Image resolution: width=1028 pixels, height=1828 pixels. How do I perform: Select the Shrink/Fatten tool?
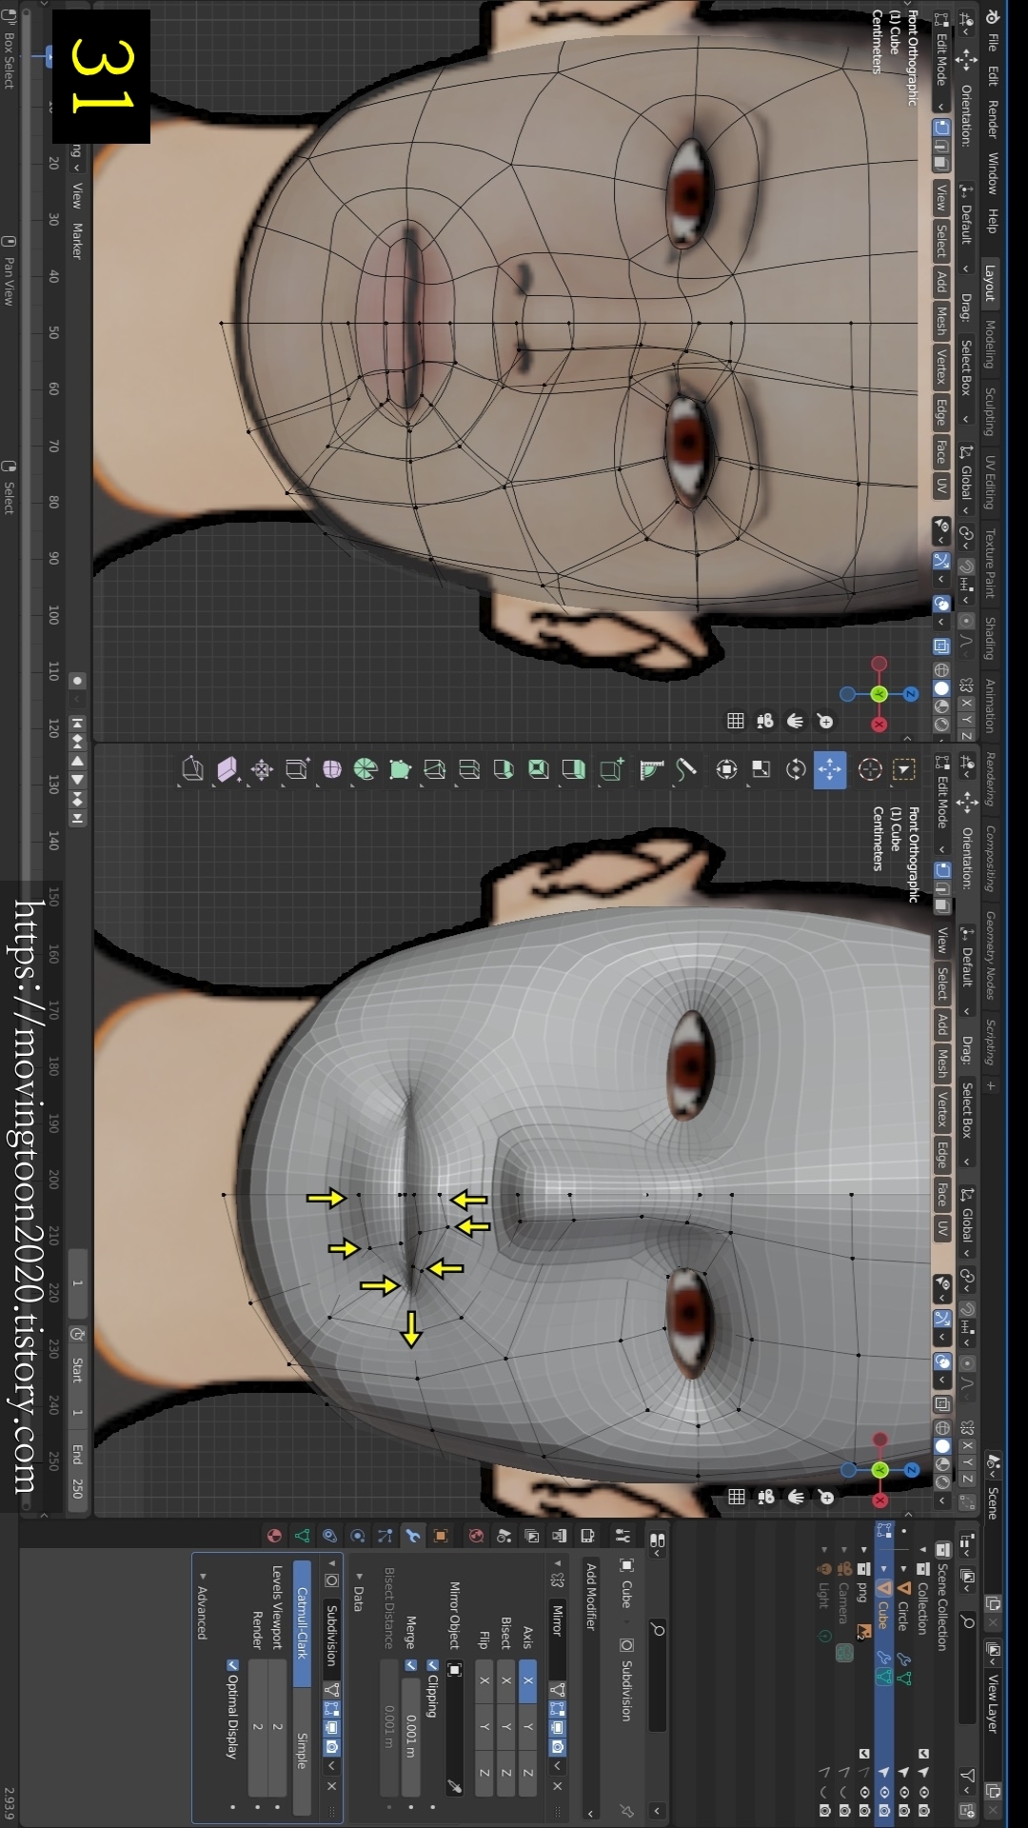tap(262, 769)
